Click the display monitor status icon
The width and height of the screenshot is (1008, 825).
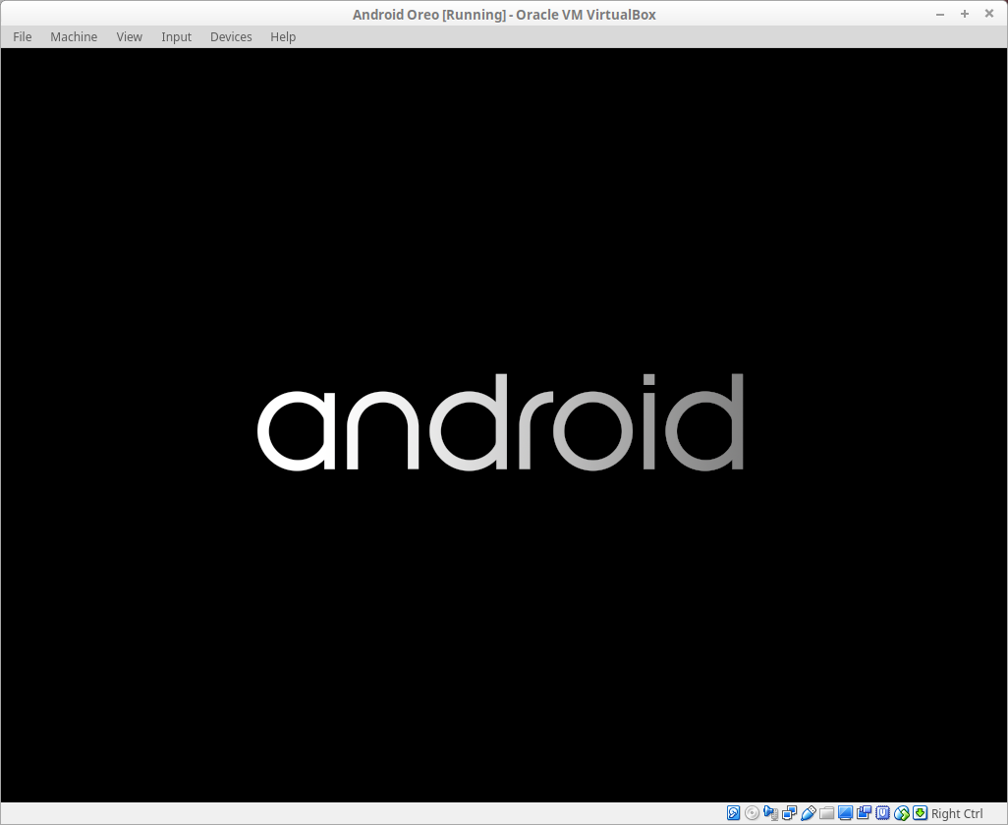coord(845,813)
